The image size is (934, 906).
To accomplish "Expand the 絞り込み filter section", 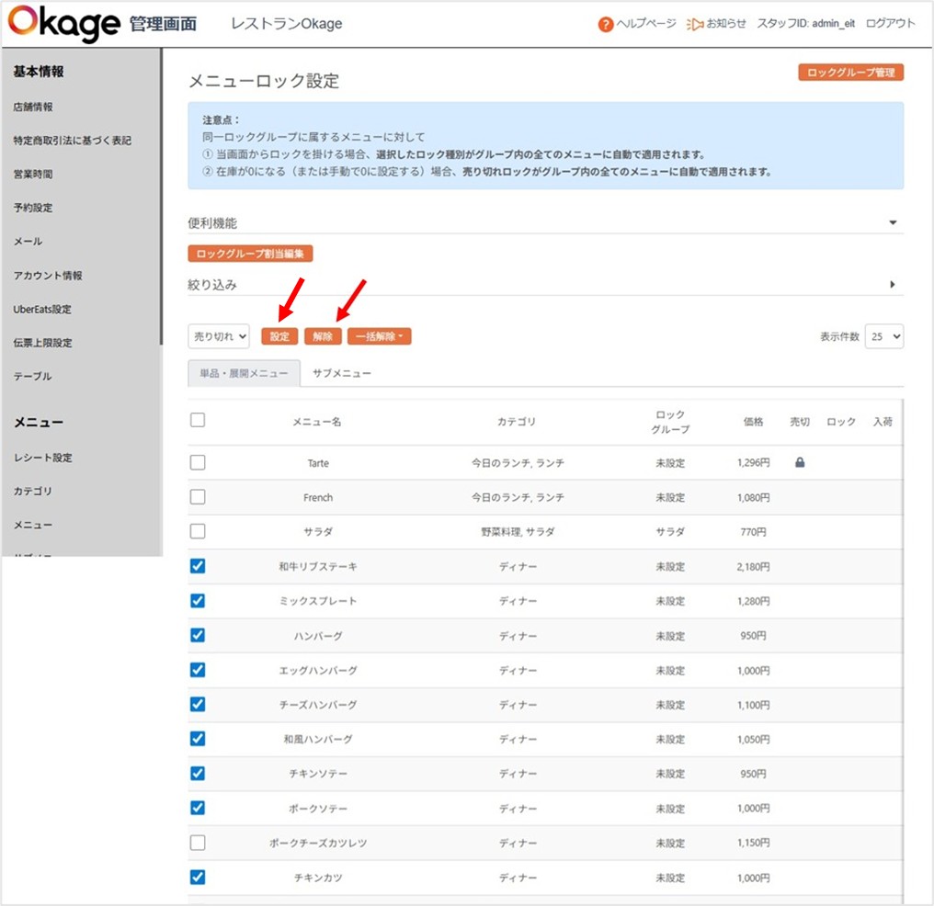I will coord(892,285).
